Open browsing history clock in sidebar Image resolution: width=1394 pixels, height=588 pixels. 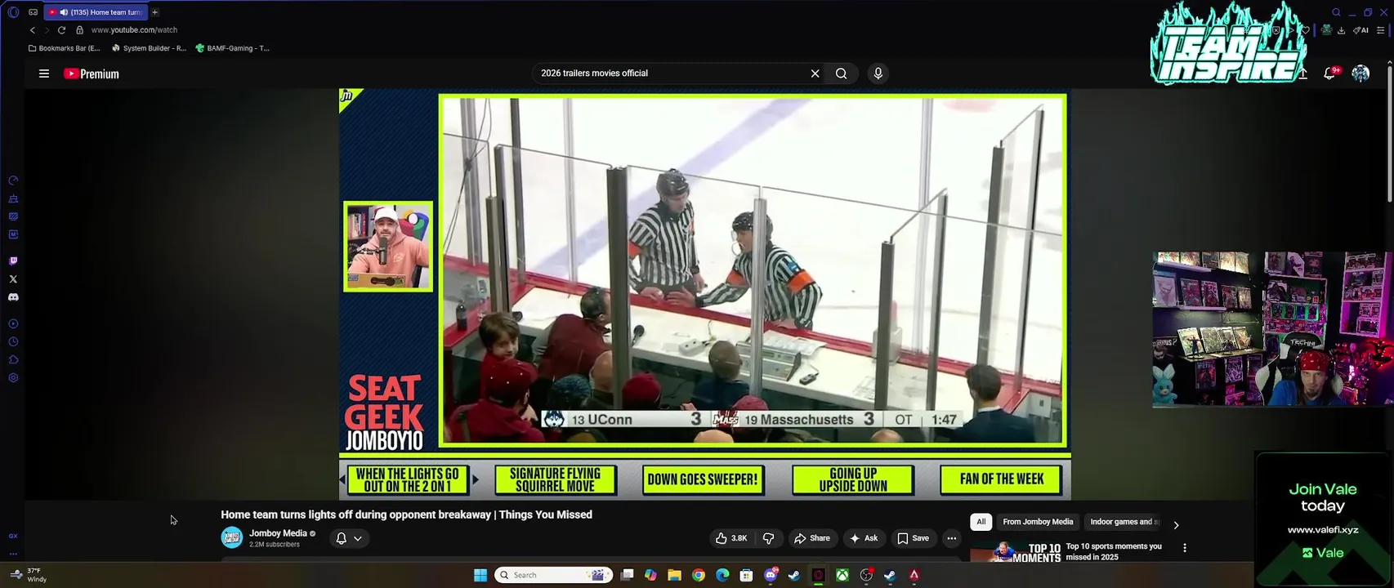coord(13,342)
